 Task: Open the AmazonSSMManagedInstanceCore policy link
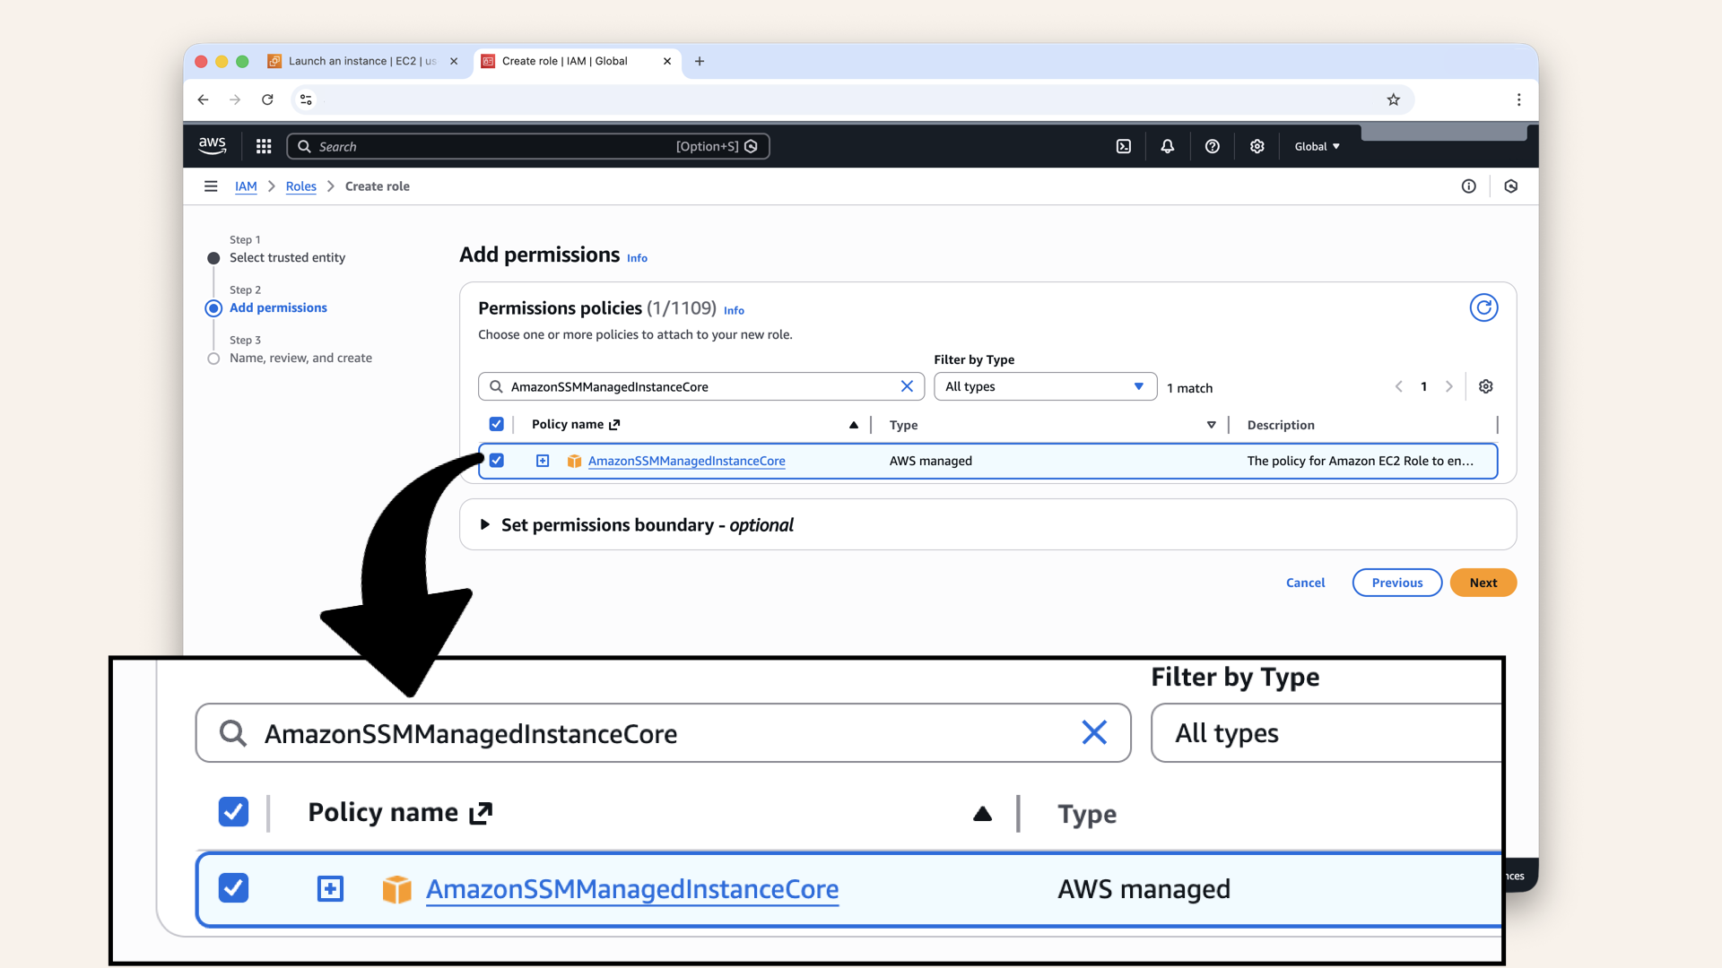coord(686,461)
